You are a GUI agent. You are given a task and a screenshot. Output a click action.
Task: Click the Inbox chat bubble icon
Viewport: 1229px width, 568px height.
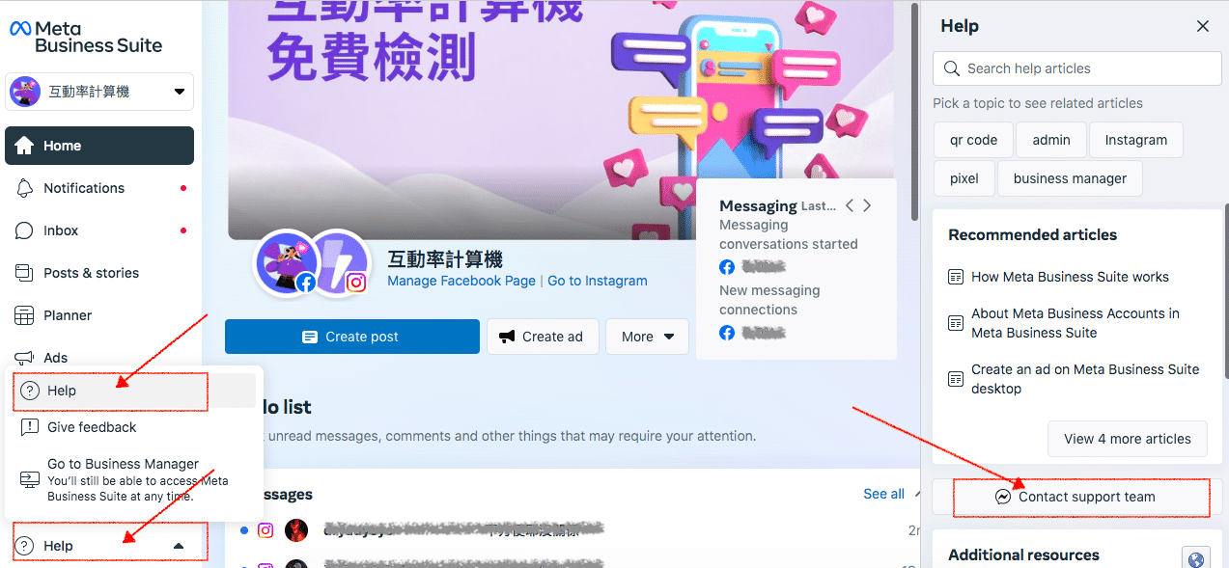[25, 230]
